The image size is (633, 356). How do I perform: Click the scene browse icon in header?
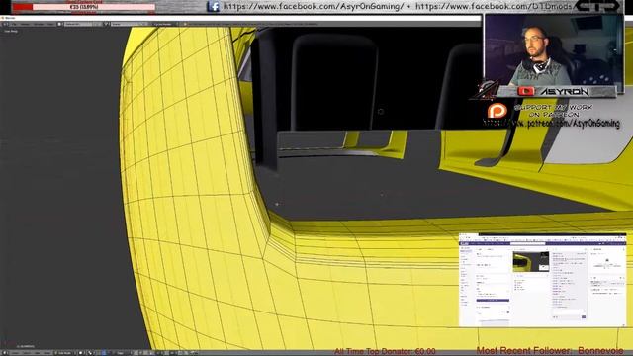coord(106,24)
